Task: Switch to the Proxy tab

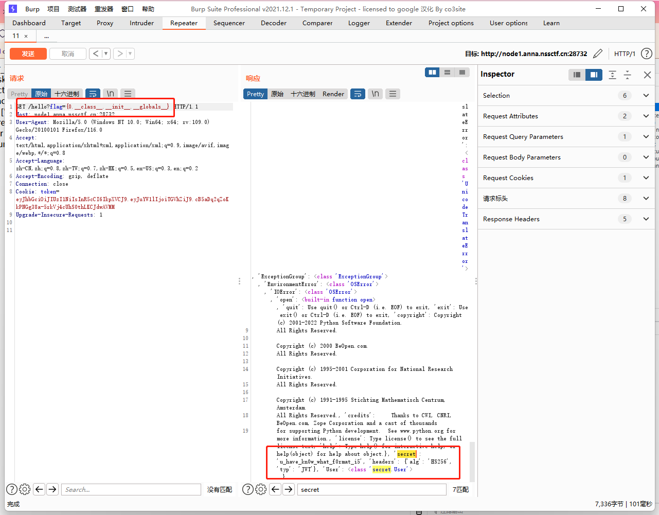Action: [105, 23]
